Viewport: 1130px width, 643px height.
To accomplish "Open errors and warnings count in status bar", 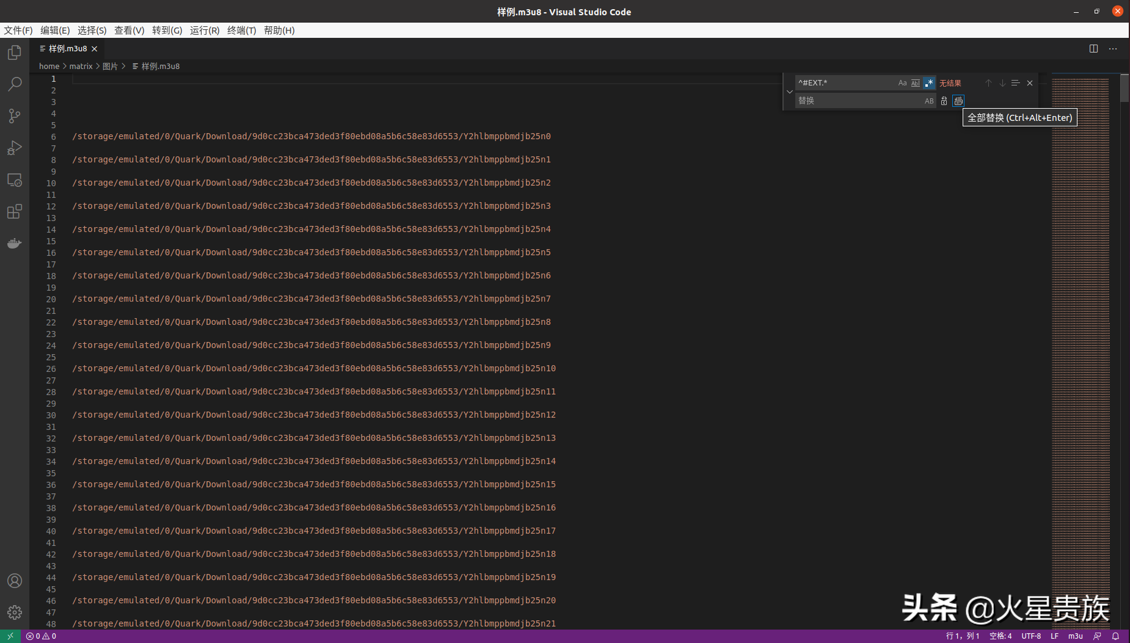I will coord(41,636).
